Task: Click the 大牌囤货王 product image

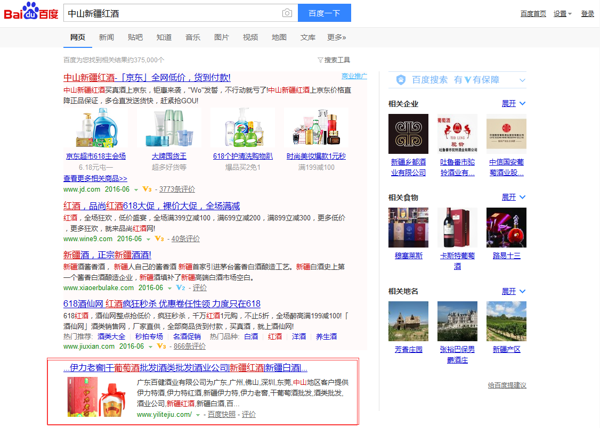Action: (x=169, y=128)
